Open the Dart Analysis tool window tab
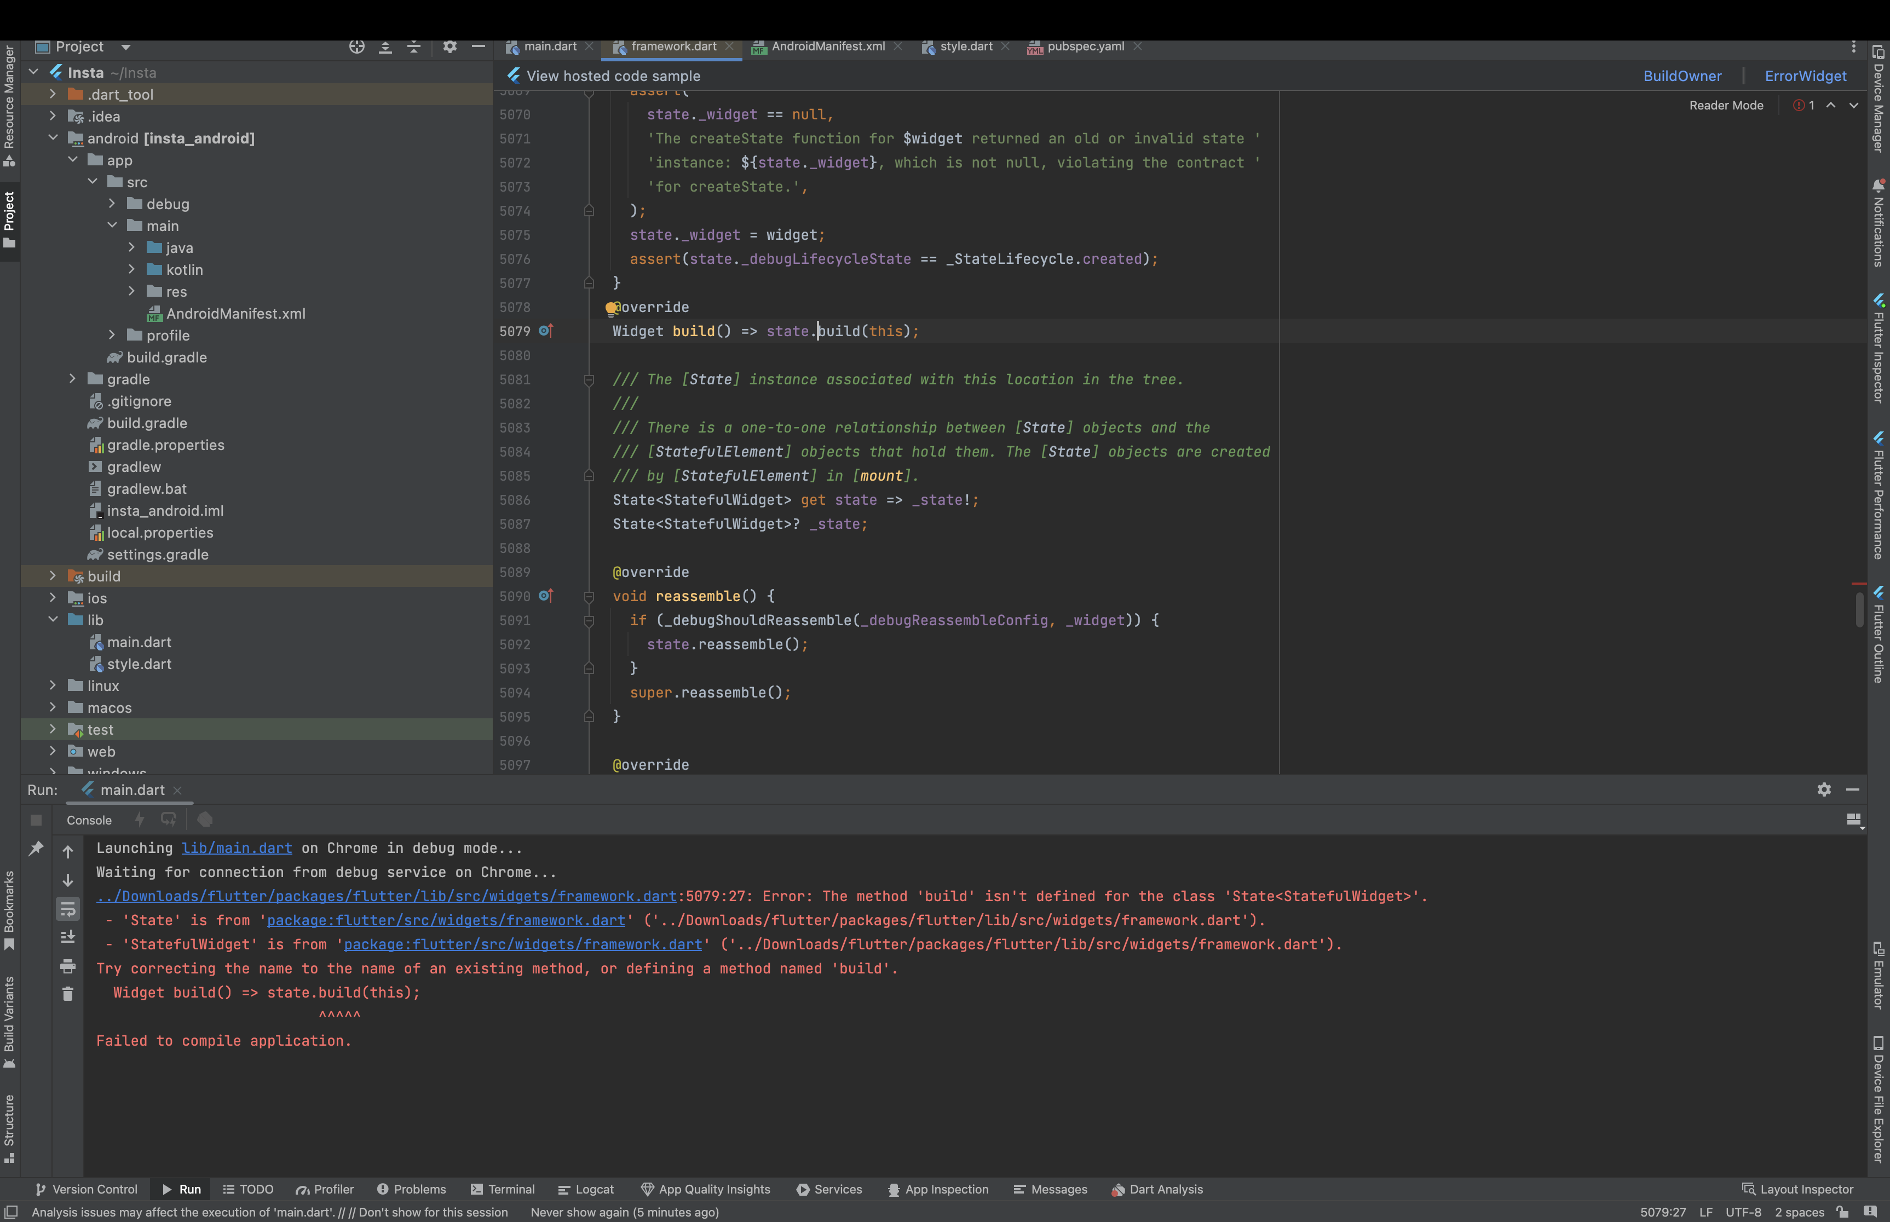The image size is (1890, 1222). point(1157,1190)
